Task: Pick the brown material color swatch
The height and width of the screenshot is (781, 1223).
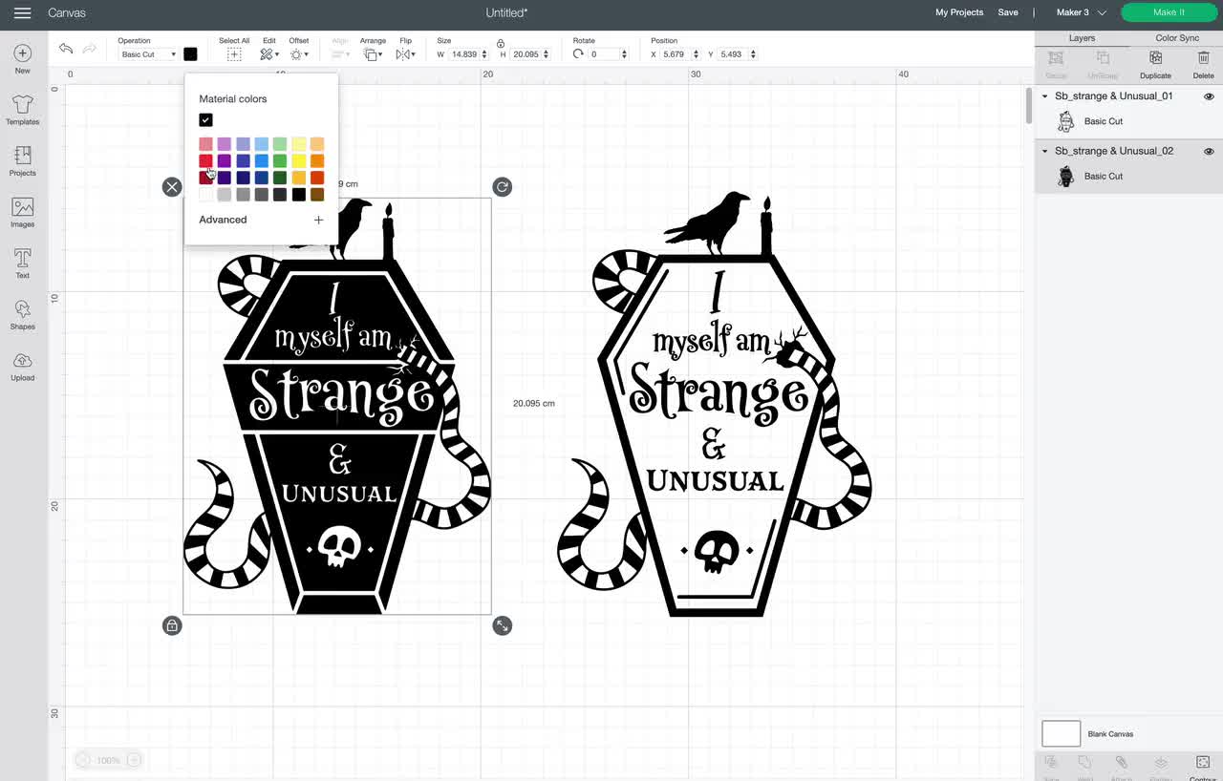Action: pos(316,195)
